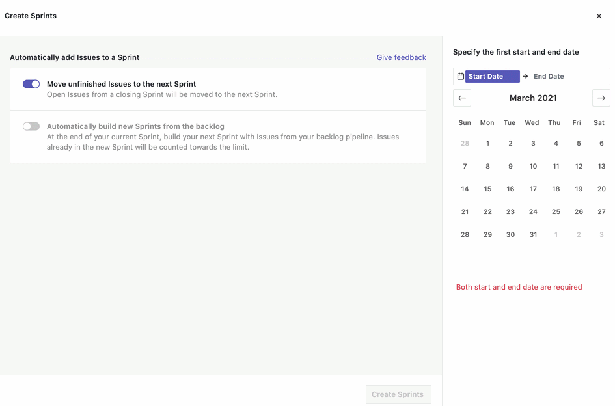Viewport: 615px width, 406px height.
Task: Open the Give feedback link
Action: [401, 57]
